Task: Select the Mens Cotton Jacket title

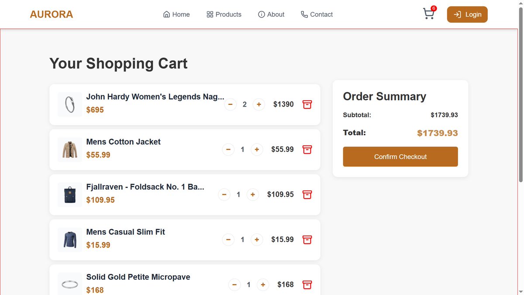Action: click(124, 142)
